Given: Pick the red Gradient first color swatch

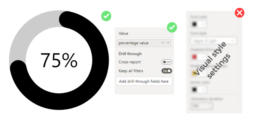Looking at the screenshot, I should [195, 57].
